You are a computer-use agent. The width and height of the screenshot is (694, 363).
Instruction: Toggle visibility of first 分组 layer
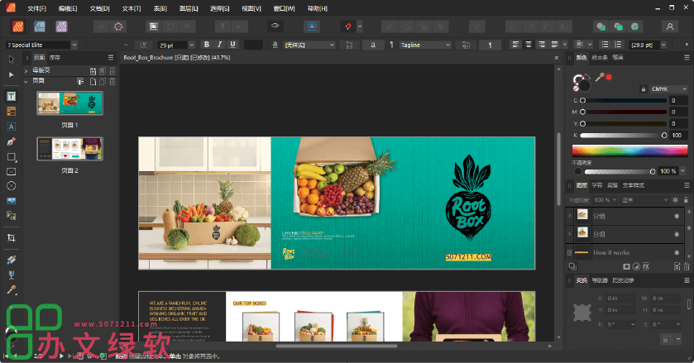point(677,216)
